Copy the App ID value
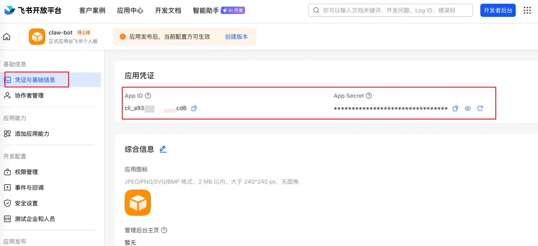Viewport: 538px width, 246px height. 194,108
